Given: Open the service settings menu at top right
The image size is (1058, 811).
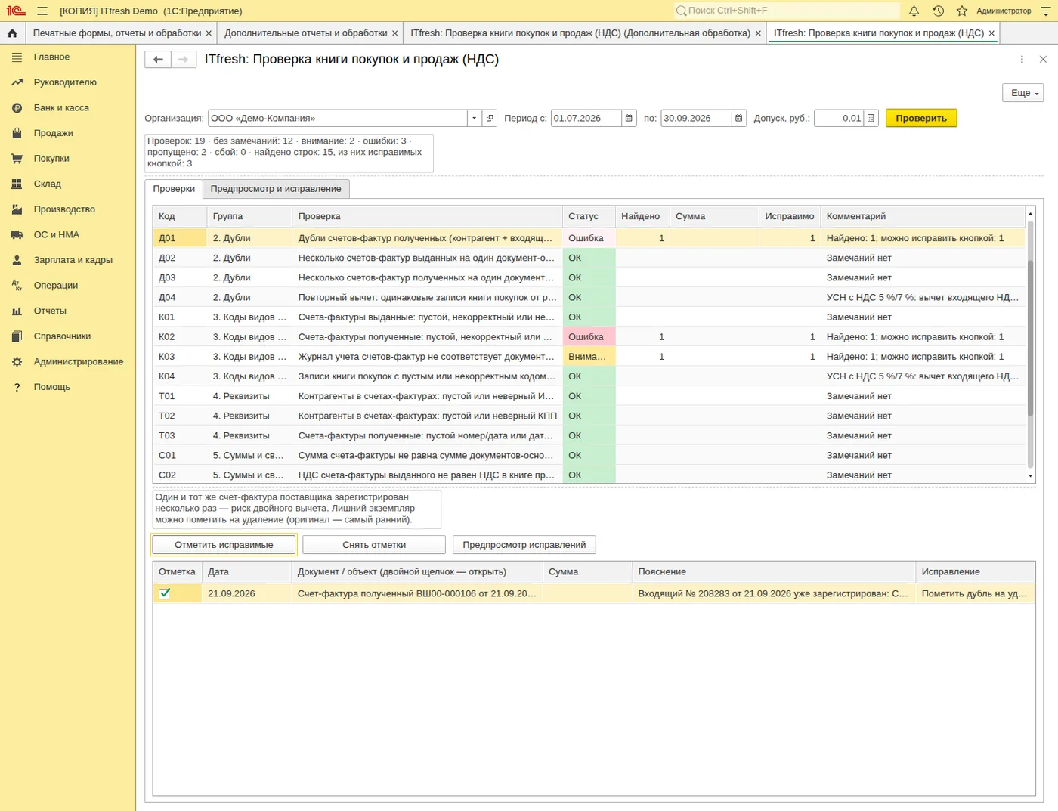Looking at the screenshot, I should (1045, 11).
